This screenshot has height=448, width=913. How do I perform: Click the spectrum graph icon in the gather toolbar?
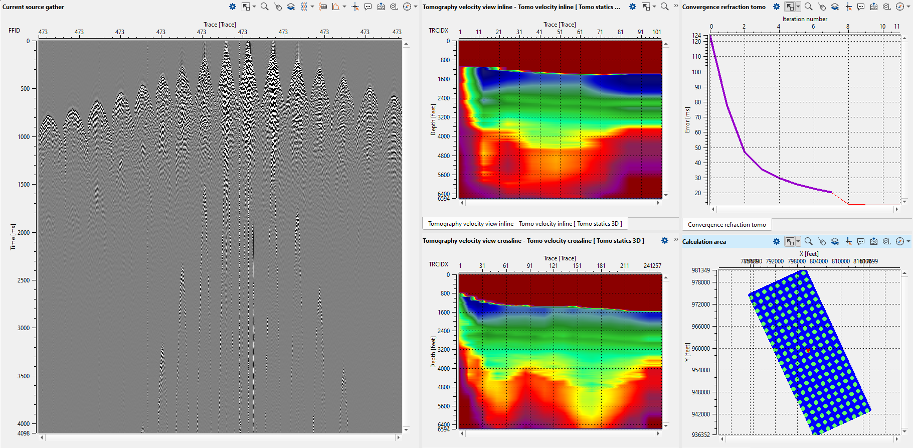point(336,7)
